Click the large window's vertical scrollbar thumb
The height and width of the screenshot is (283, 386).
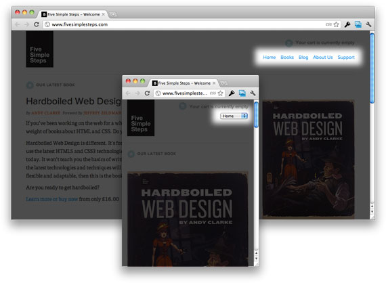(x=372, y=68)
